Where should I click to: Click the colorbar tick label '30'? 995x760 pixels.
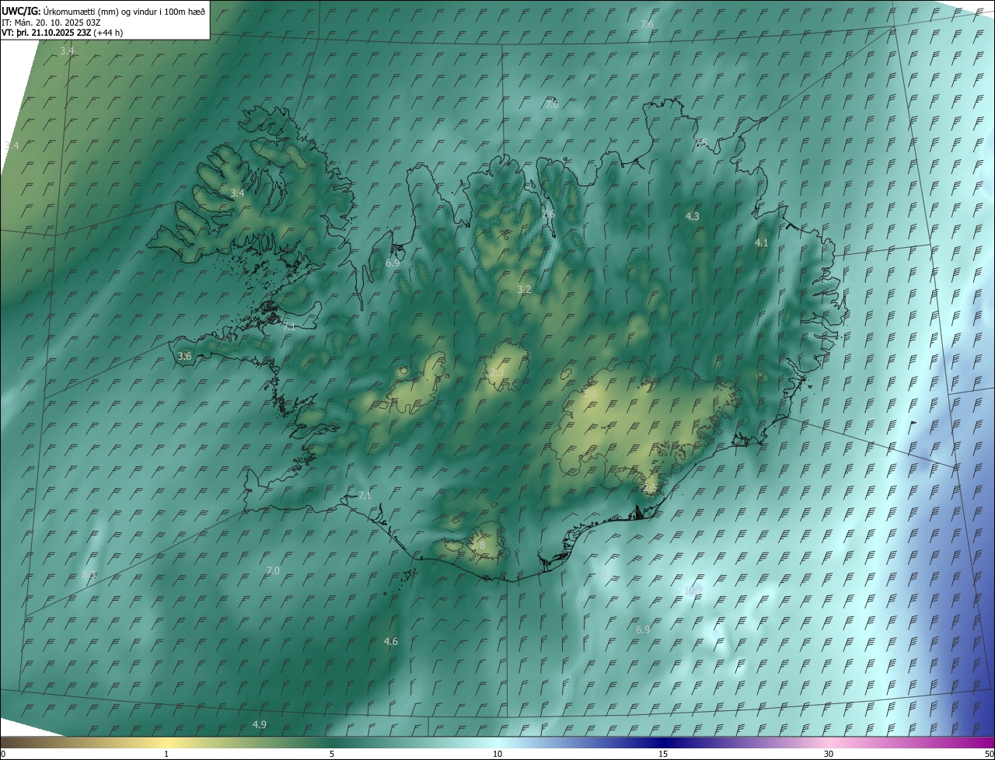[829, 754]
